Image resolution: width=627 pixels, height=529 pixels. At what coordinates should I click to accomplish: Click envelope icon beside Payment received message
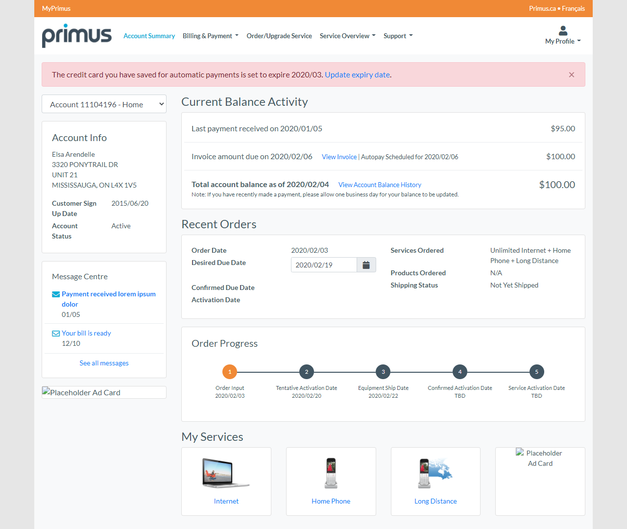coord(56,294)
